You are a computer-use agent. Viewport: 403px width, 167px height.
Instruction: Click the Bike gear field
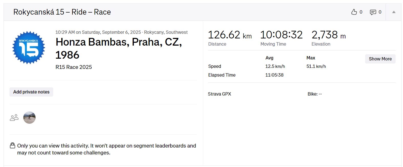(314, 94)
